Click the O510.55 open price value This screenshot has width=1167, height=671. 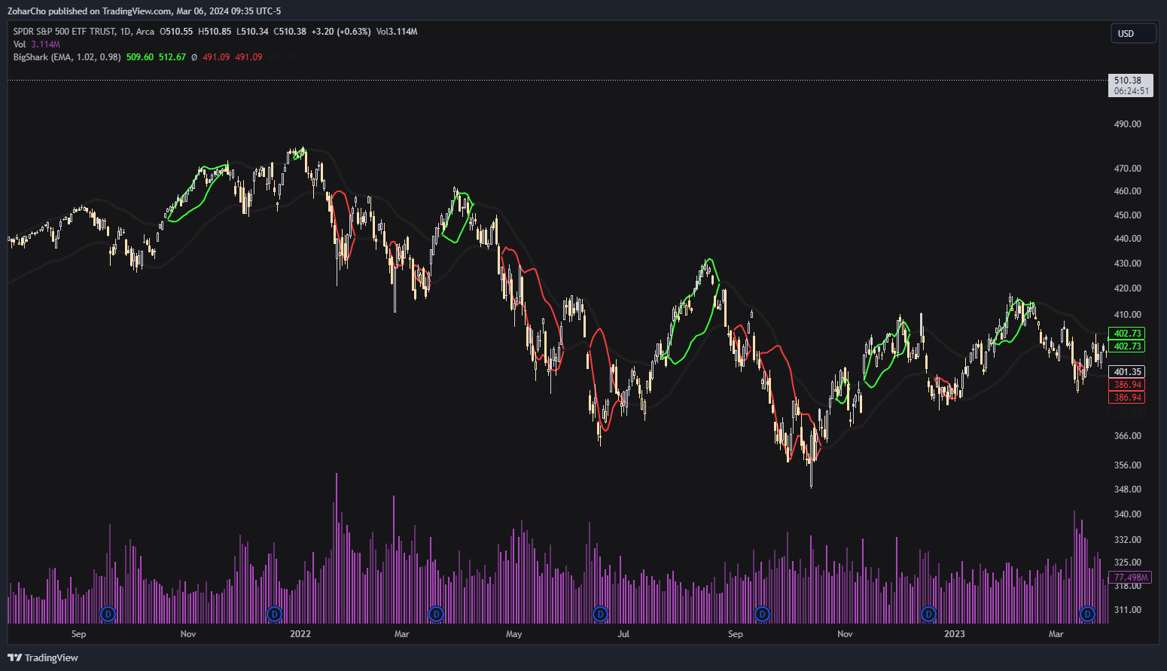pos(176,32)
